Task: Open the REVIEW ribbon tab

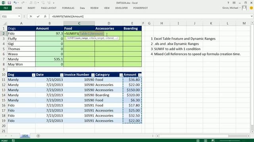Action: [x=94, y=8]
